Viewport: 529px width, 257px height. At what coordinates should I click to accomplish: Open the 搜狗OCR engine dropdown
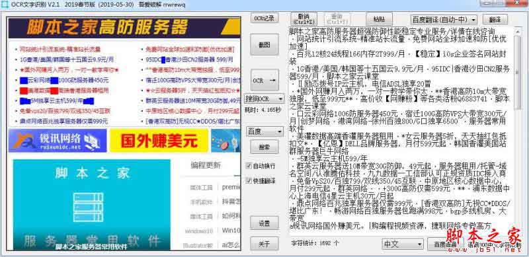tap(264, 99)
